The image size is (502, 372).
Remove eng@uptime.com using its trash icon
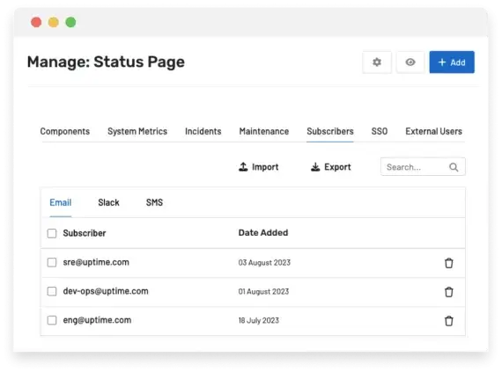[449, 321]
